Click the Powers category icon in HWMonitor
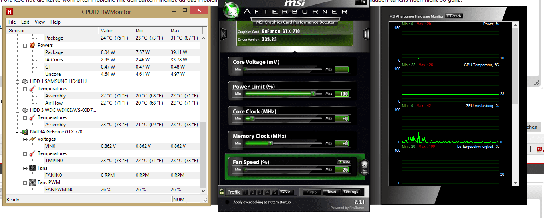This screenshot has height=218, width=553. point(32,45)
